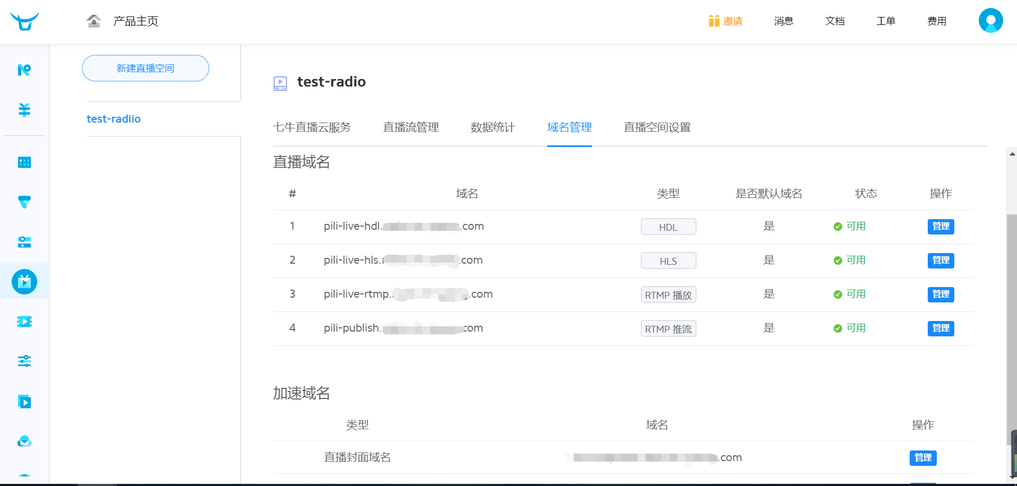Open 直播空间设置 tab
1017x486 pixels.
[657, 127]
